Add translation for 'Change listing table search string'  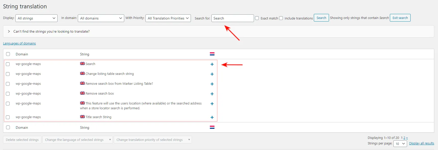point(212,74)
